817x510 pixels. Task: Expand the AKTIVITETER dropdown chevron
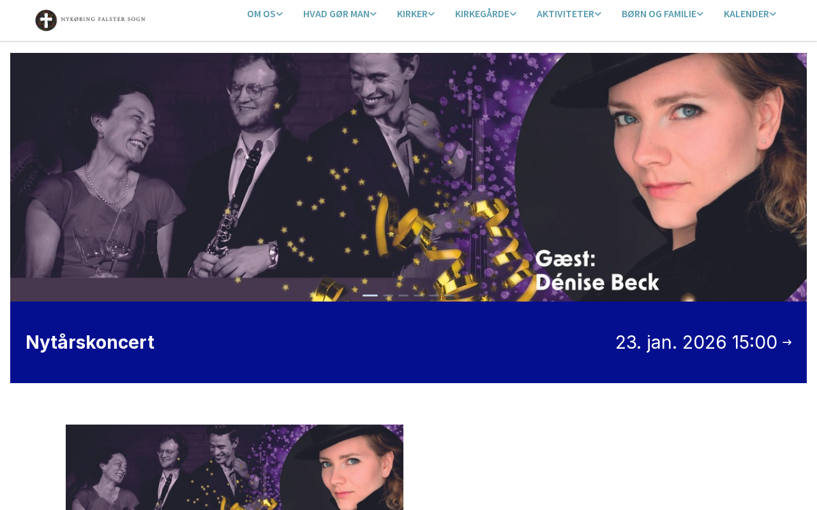point(598,14)
